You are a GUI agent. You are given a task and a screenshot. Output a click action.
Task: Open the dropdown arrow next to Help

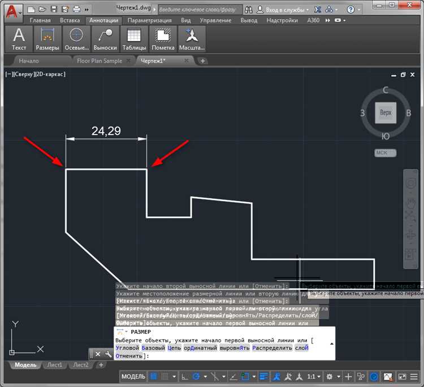pos(360,10)
